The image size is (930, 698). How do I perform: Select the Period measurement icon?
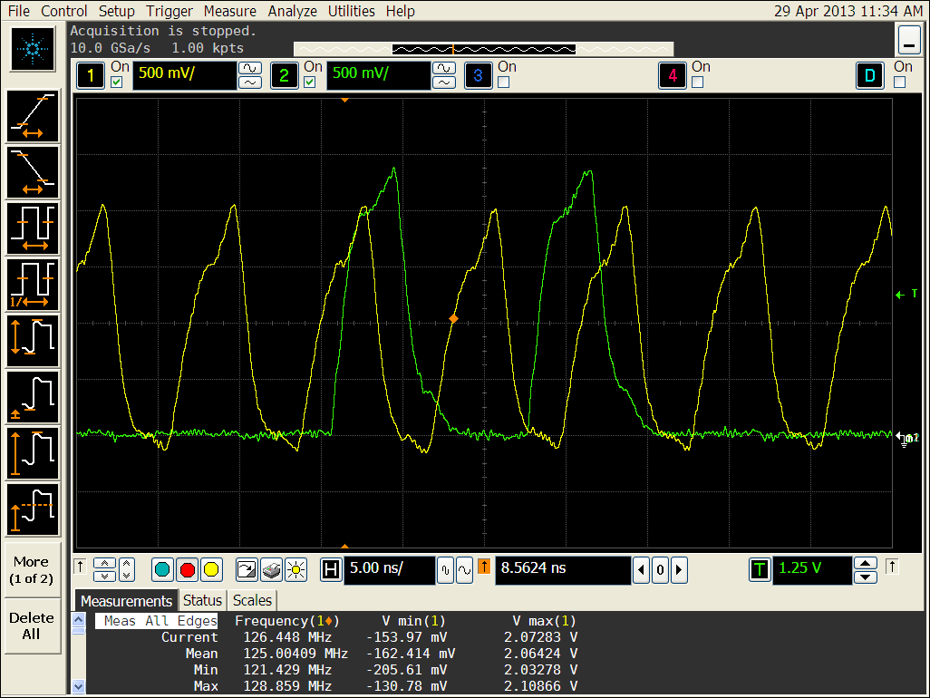(x=32, y=228)
